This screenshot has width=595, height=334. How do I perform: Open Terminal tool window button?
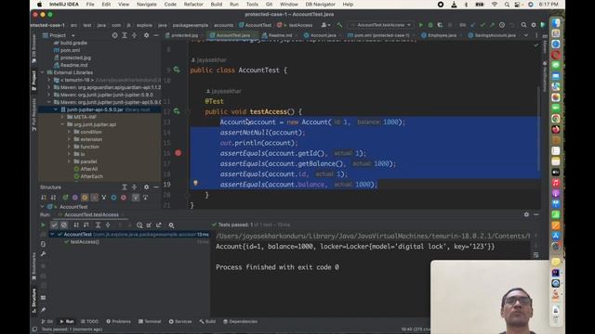point(150,322)
